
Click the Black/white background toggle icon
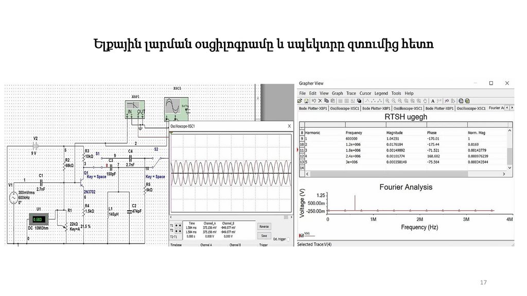coord(359,101)
